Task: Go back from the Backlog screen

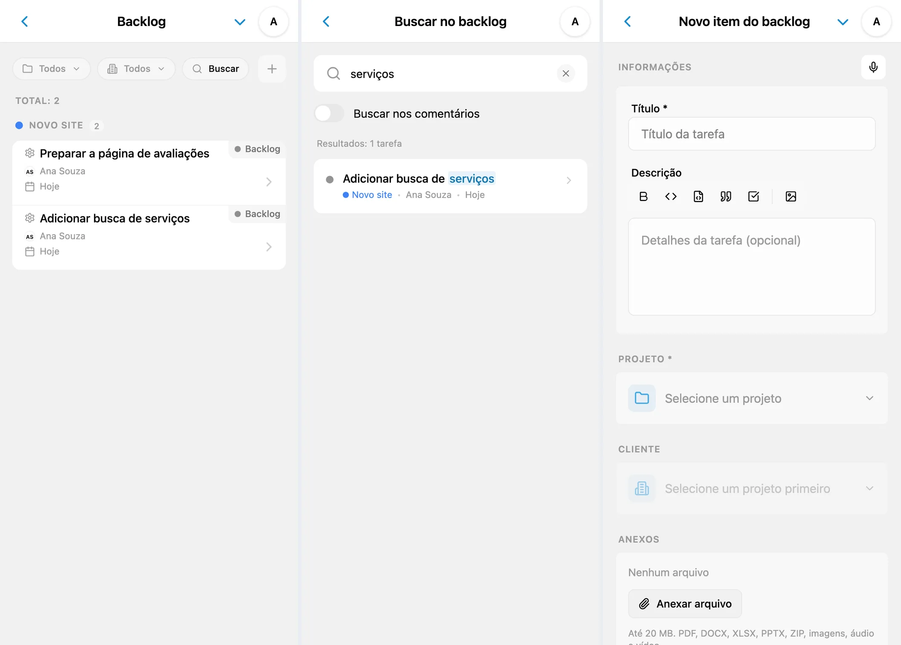Action: (x=25, y=21)
